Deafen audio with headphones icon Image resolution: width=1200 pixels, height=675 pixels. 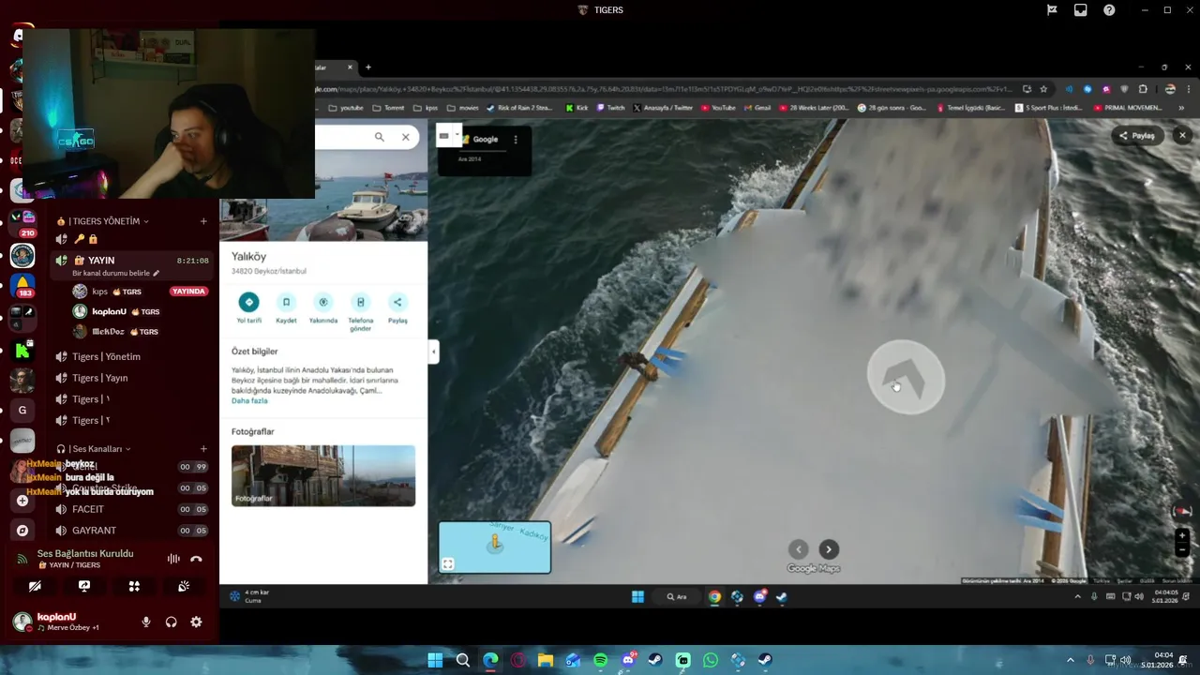(172, 622)
